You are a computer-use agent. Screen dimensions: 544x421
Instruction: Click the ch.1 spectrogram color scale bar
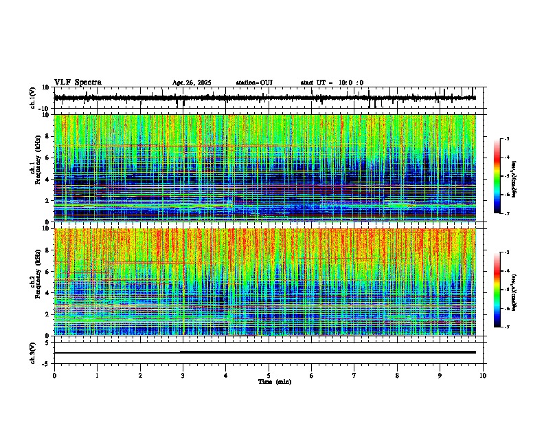[497, 175]
